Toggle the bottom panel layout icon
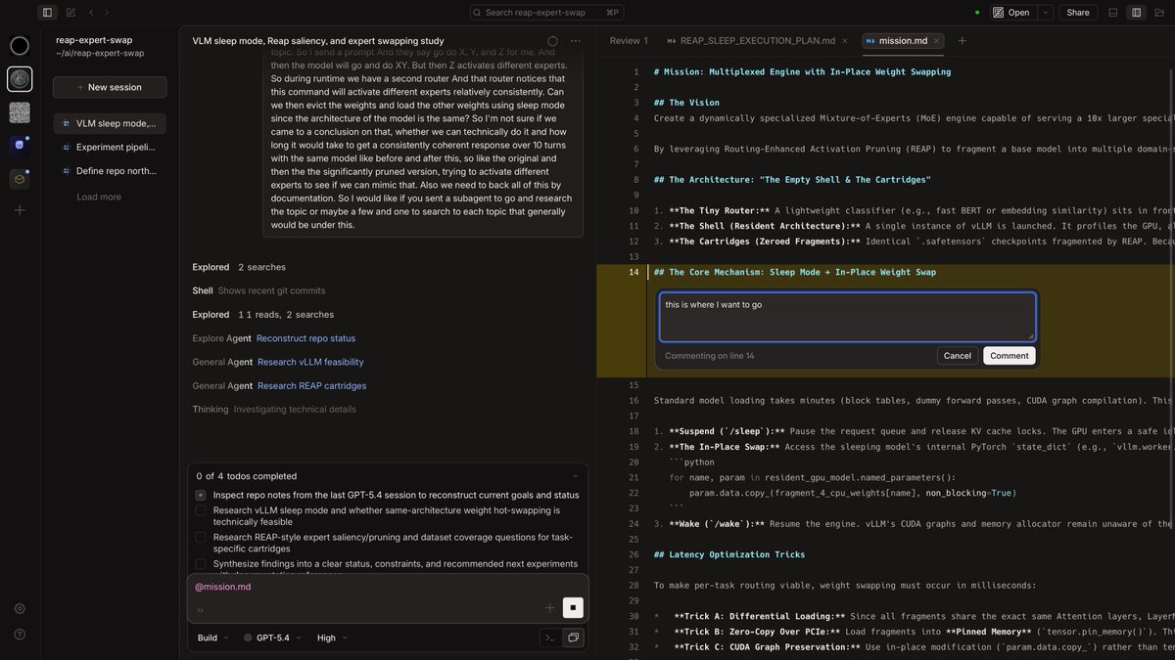1175x660 pixels. coord(1113,13)
